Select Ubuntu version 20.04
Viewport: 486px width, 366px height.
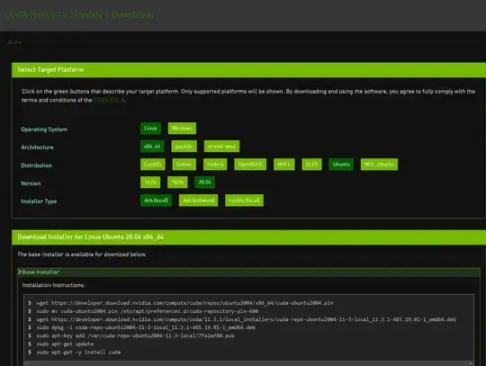(204, 182)
